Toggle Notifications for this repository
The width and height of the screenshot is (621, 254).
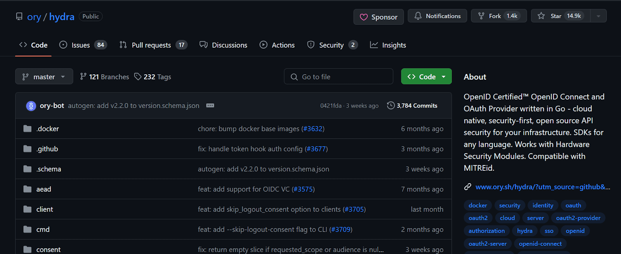(x=437, y=16)
